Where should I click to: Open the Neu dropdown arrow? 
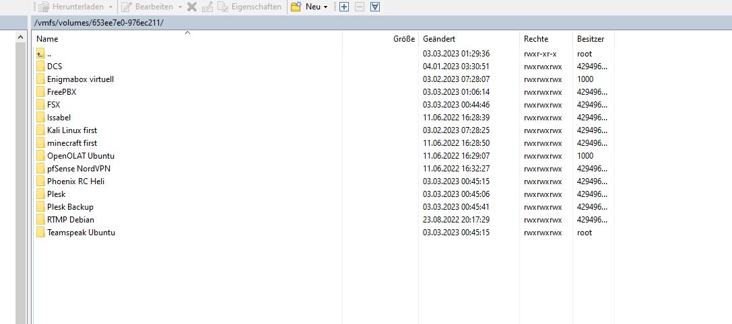click(326, 7)
